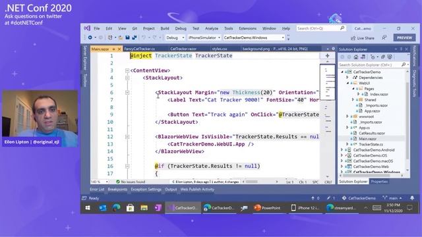Open Windows Start menu
The width and height of the screenshot is (422, 237).
[x=88, y=208]
